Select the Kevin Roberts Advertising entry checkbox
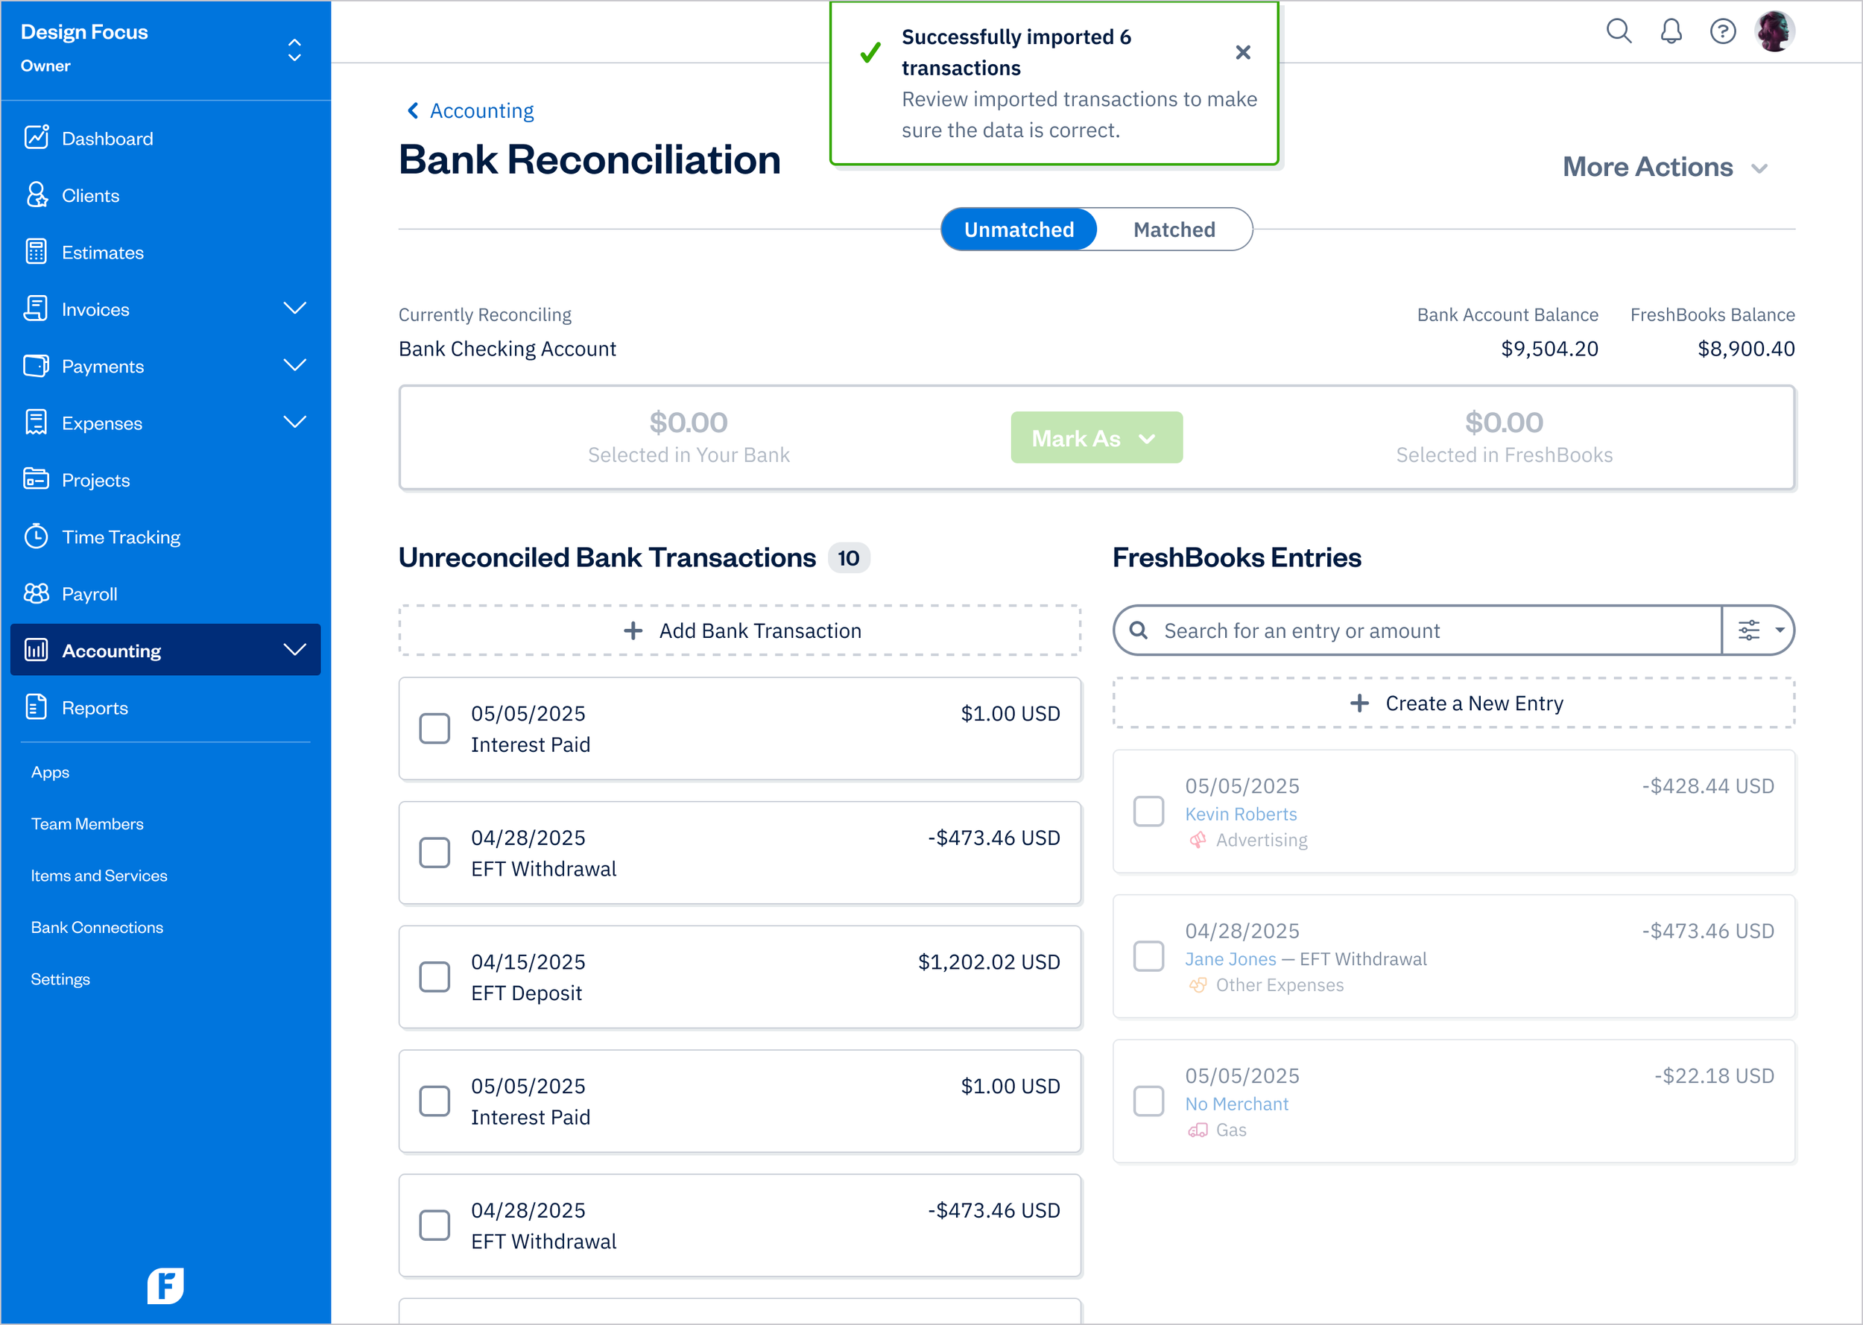This screenshot has width=1863, height=1325. [1148, 811]
